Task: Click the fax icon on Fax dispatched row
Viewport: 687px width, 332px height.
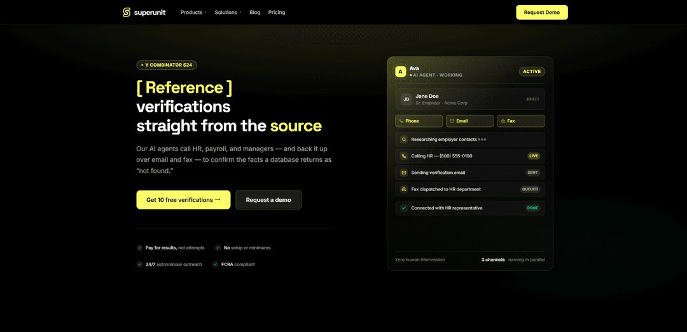Action: coord(403,189)
